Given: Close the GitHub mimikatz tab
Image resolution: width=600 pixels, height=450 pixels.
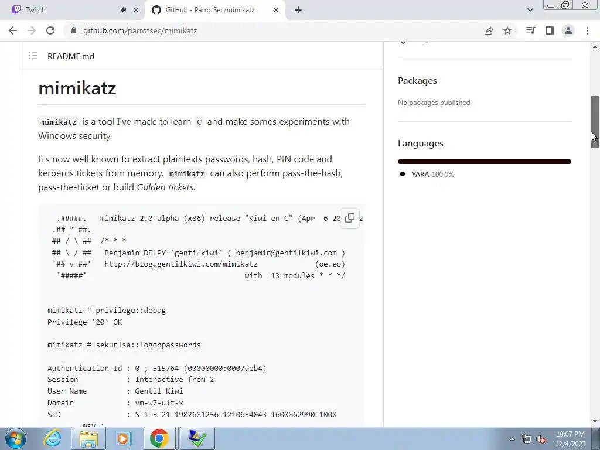Looking at the screenshot, I should pos(276,10).
